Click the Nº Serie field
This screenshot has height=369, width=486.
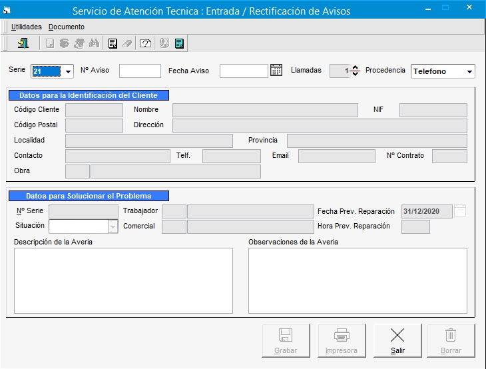84,211
